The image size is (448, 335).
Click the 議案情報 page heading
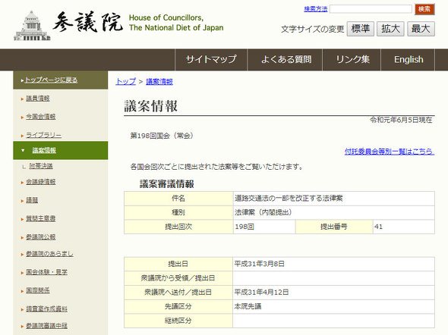(151, 106)
